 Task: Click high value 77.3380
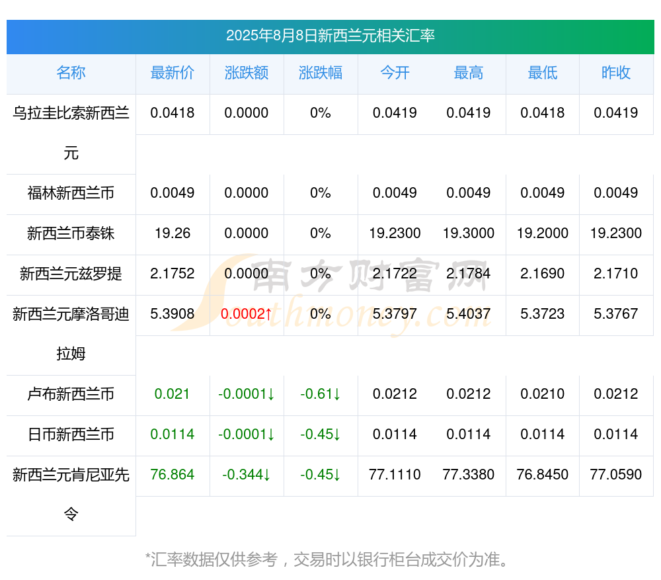click(469, 474)
